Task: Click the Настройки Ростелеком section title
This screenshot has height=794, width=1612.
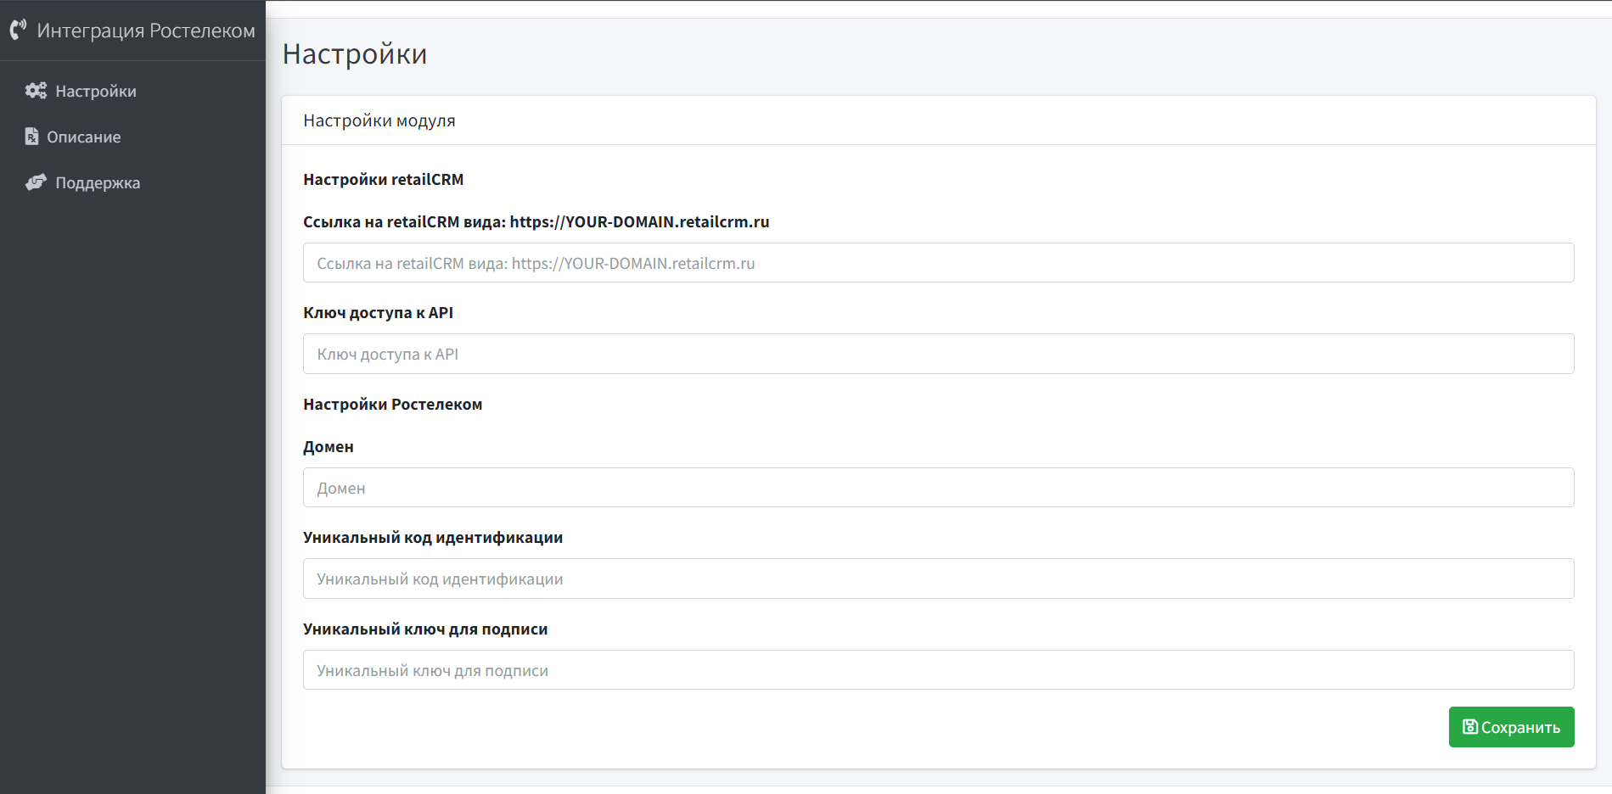Action: click(x=393, y=405)
